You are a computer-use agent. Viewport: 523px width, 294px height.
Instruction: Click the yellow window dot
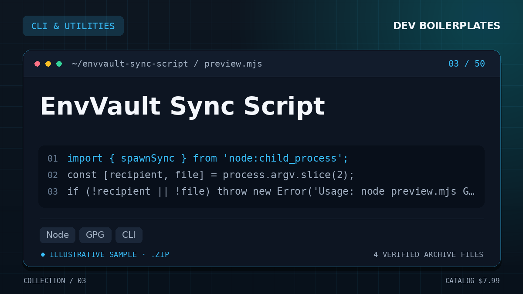click(x=48, y=64)
